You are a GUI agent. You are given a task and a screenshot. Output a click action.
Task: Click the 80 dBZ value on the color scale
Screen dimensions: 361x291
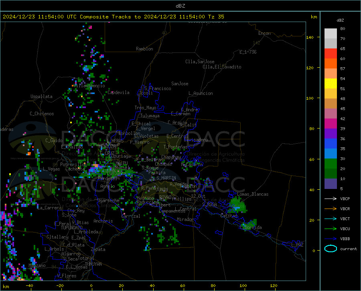tap(343, 29)
